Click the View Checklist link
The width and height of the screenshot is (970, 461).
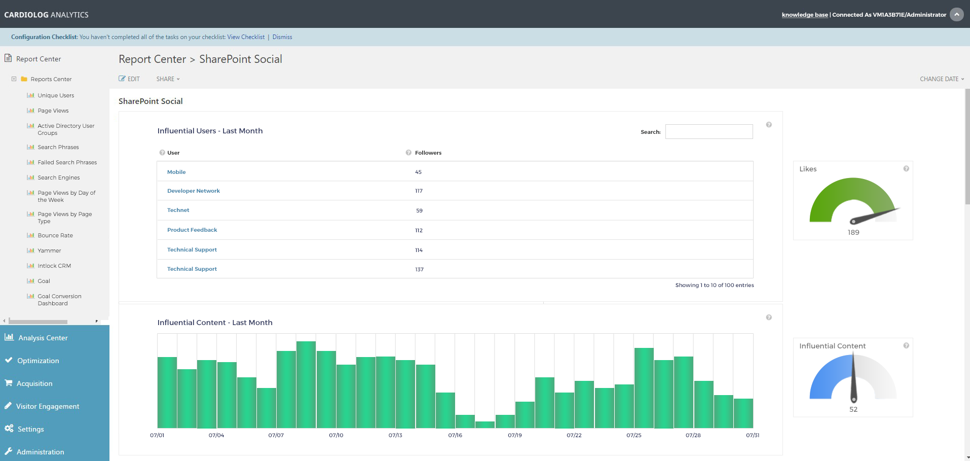(x=246, y=37)
